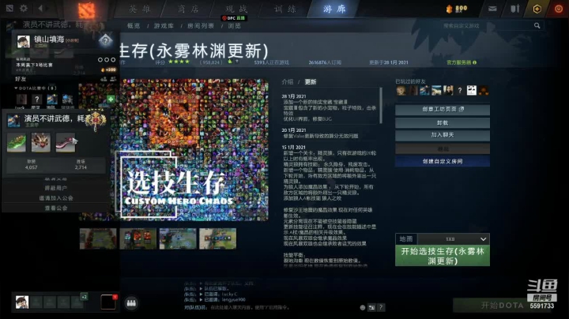569x319 pixels.
Task: Select 邀请加入公会 in context menu
Action: point(55,198)
